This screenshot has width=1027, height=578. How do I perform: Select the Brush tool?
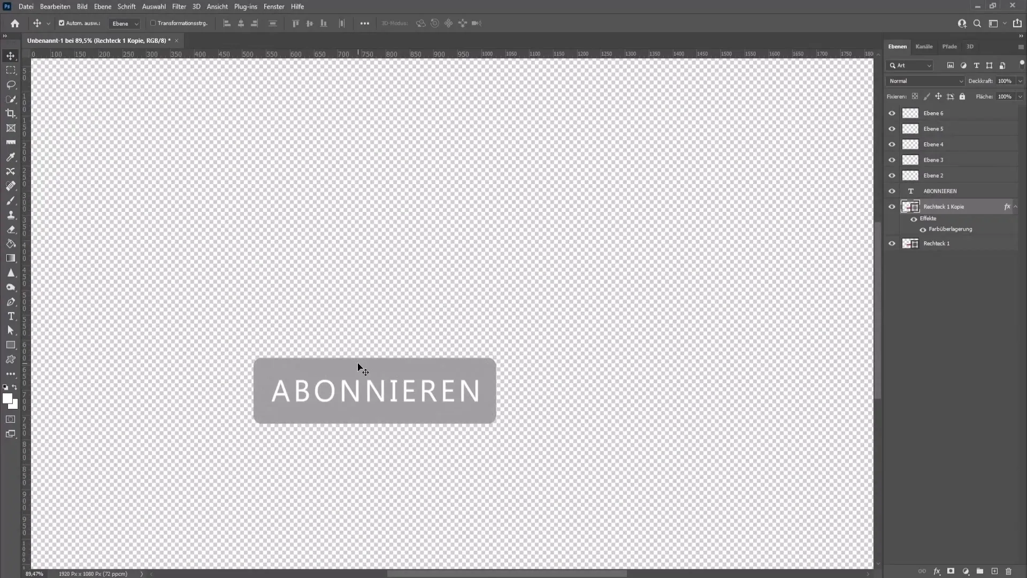tap(11, 201)
